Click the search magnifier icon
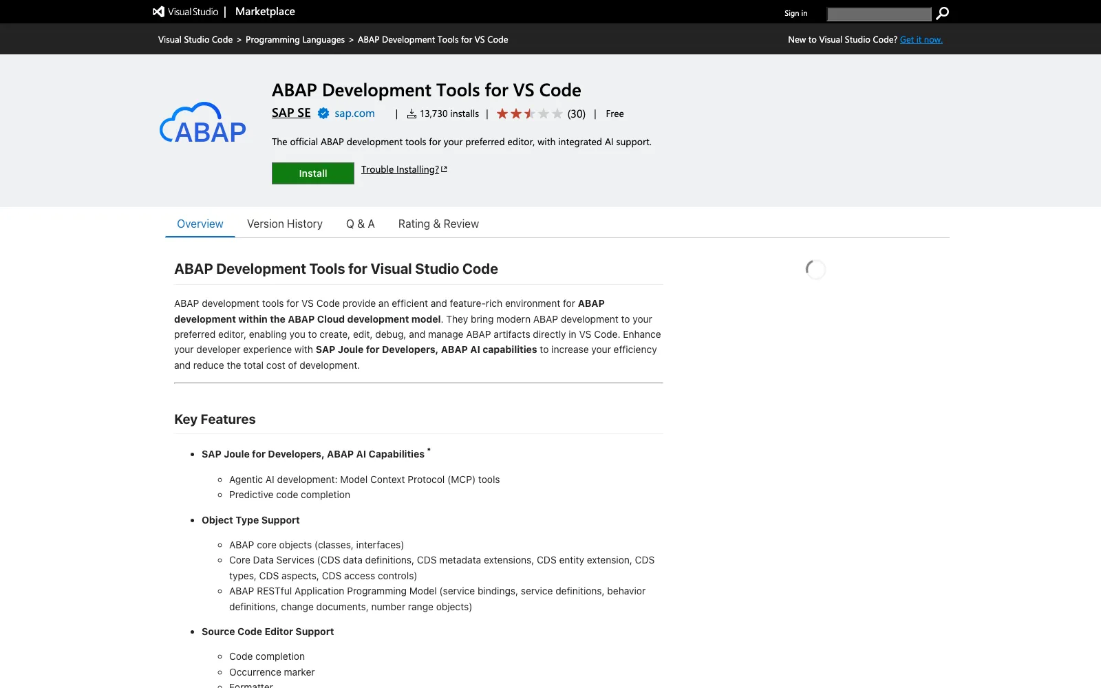 click(x=943, y=13)
